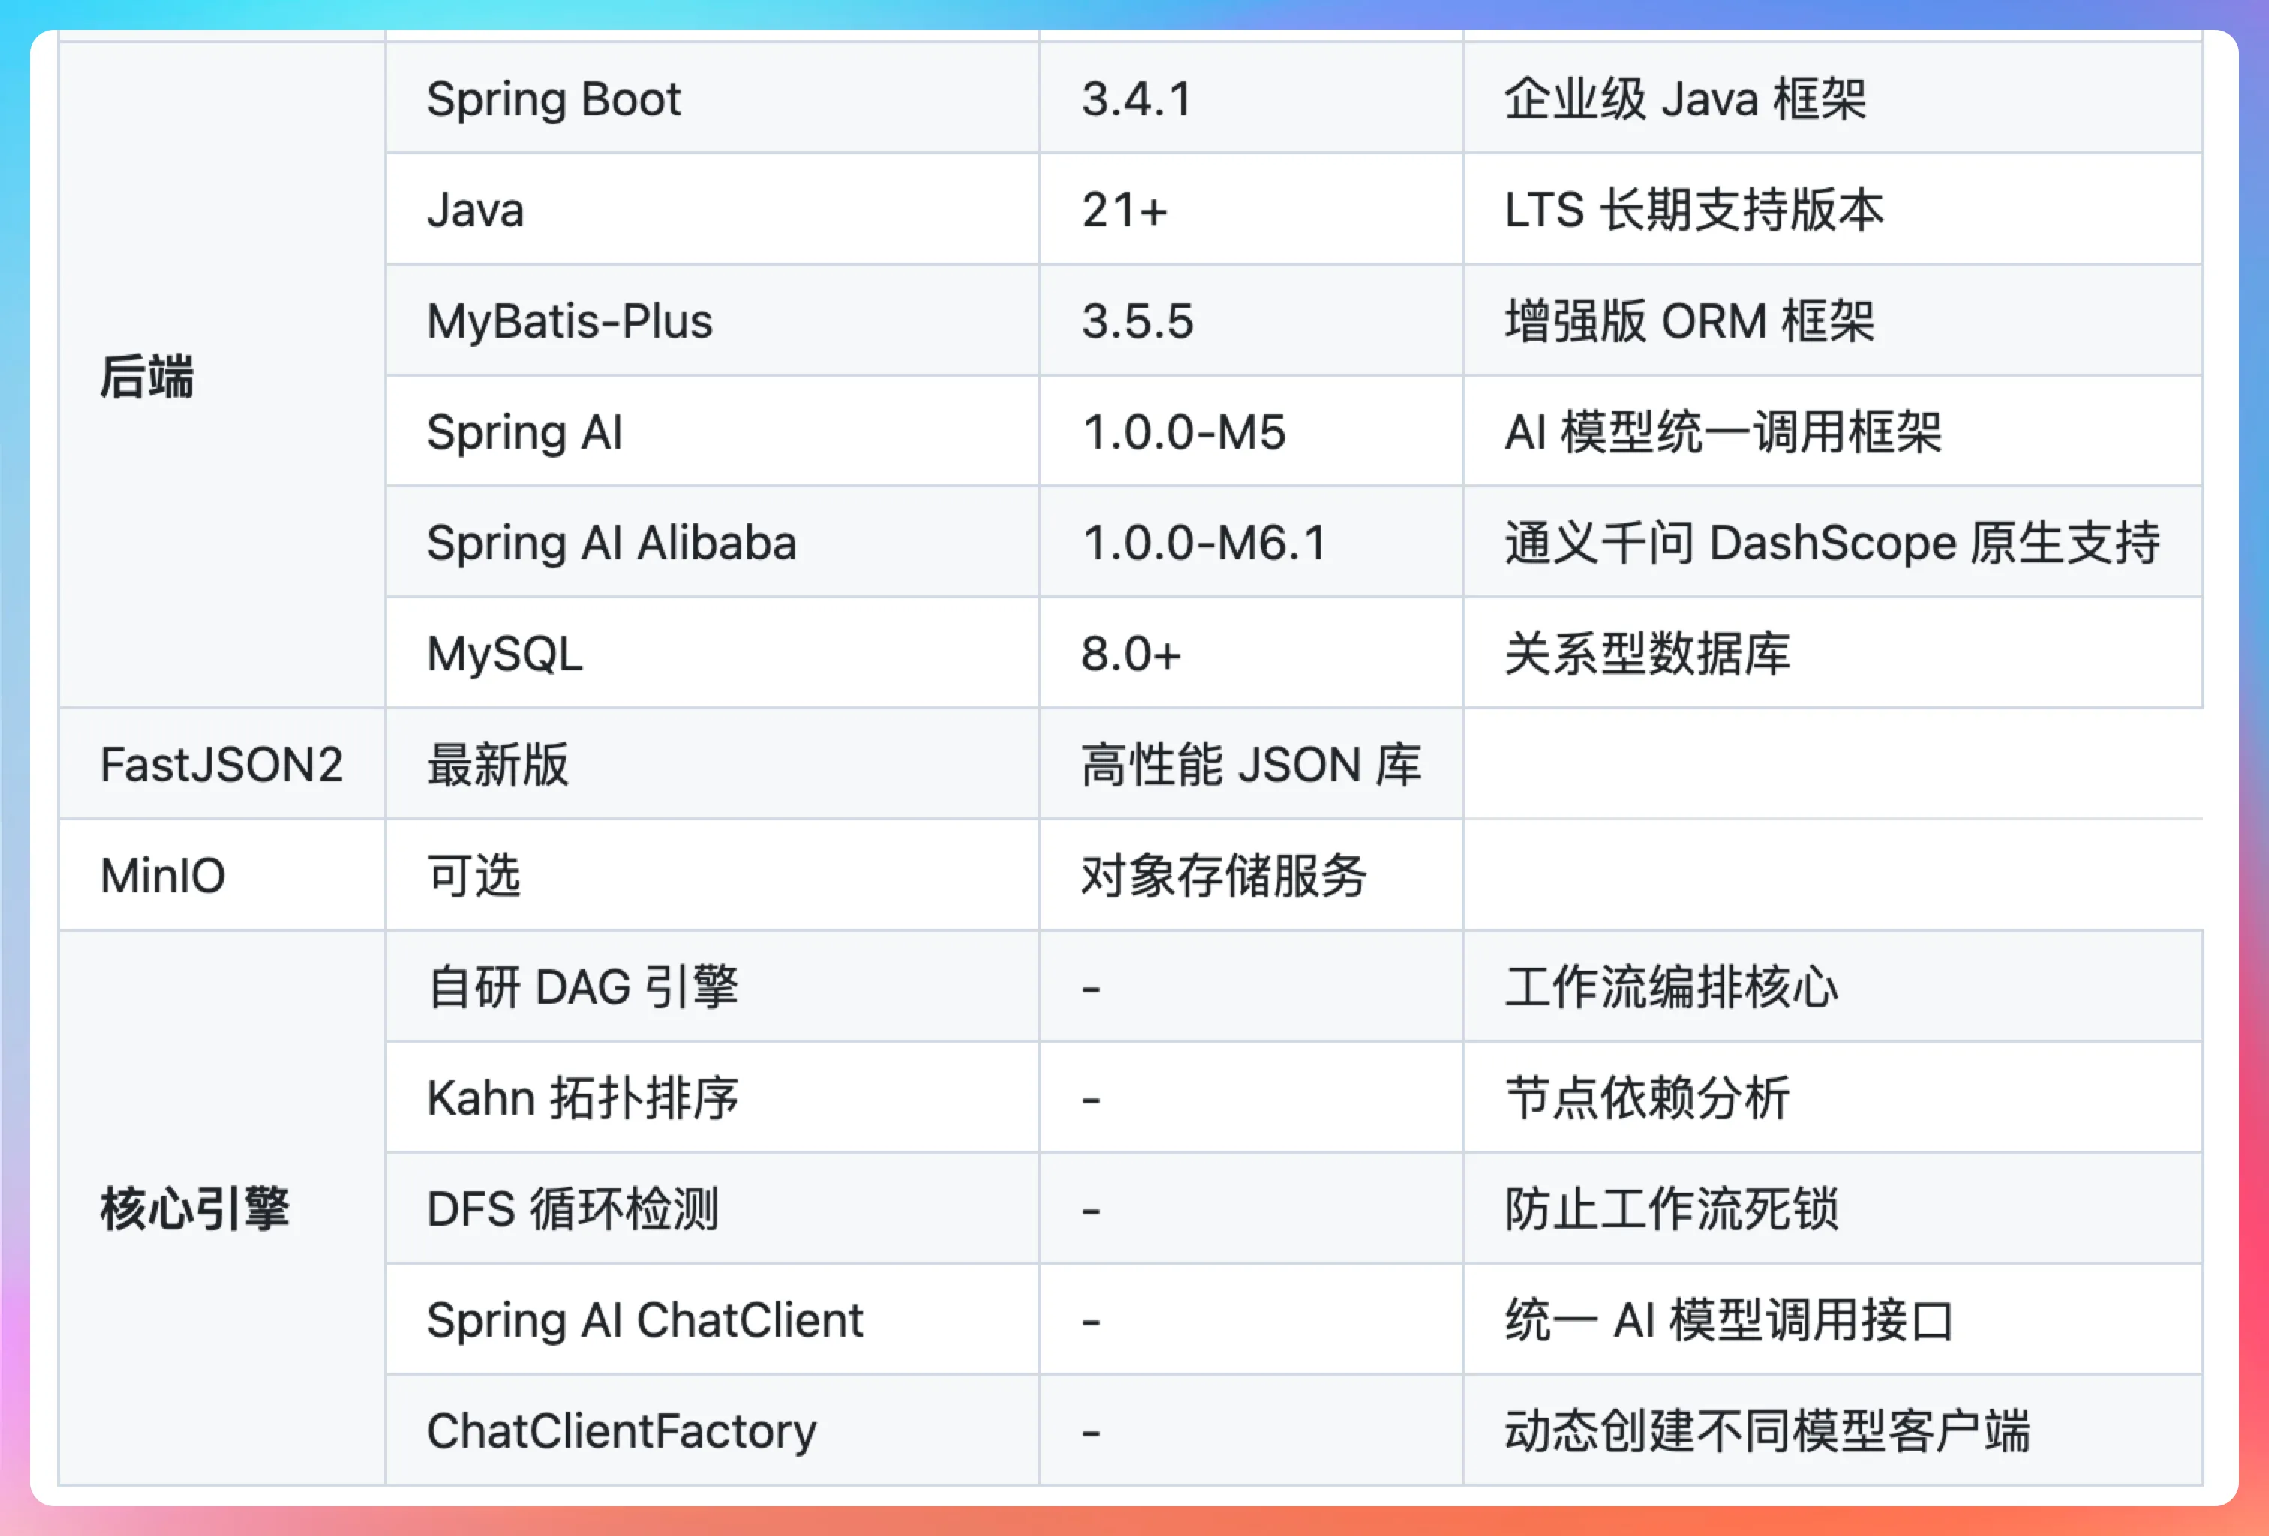Click the 对象存储服务 description cell

point(1223,876)
